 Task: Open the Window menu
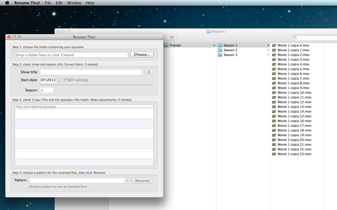pos(74,3)
